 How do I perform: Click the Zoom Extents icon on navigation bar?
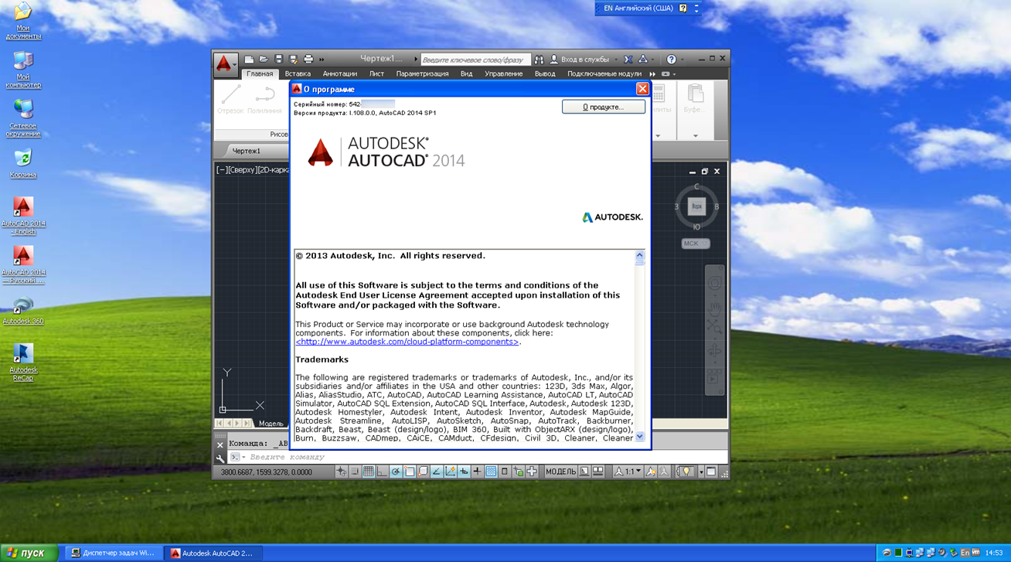click(715, 328)
